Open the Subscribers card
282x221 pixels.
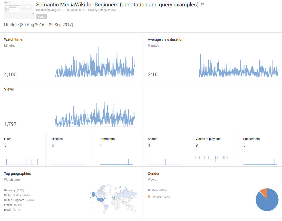tap(260, 149)
